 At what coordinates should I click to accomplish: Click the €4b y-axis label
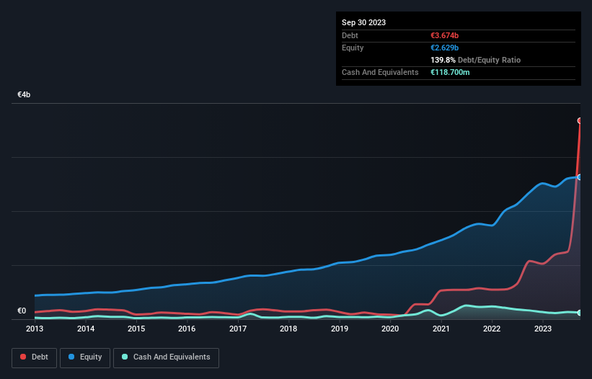click(24, 94)
